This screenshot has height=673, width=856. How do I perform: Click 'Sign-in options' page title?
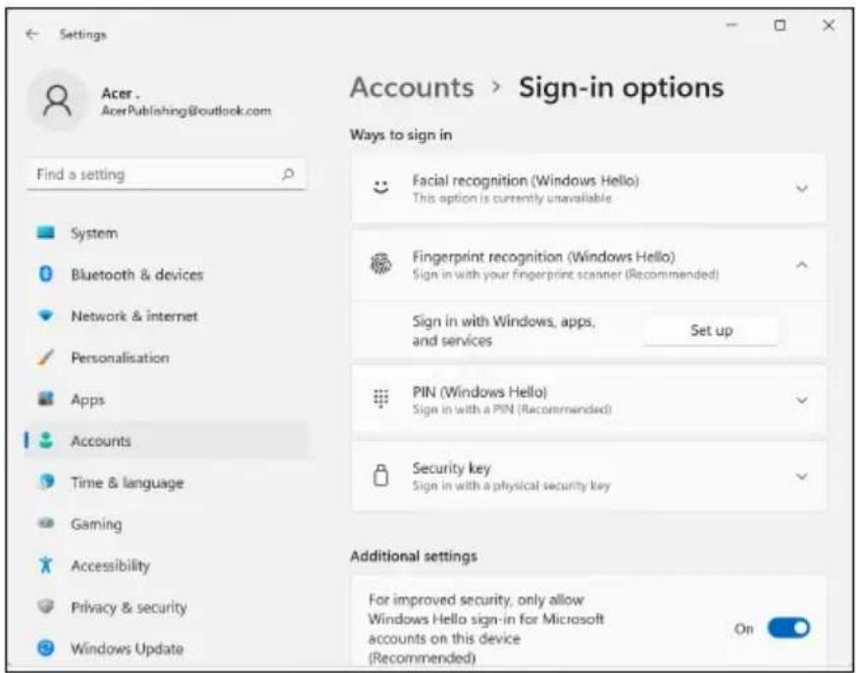(621, 87)
